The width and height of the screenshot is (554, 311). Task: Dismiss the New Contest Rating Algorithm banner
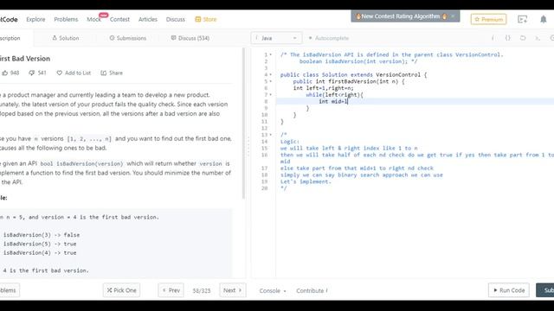[453, 16]
